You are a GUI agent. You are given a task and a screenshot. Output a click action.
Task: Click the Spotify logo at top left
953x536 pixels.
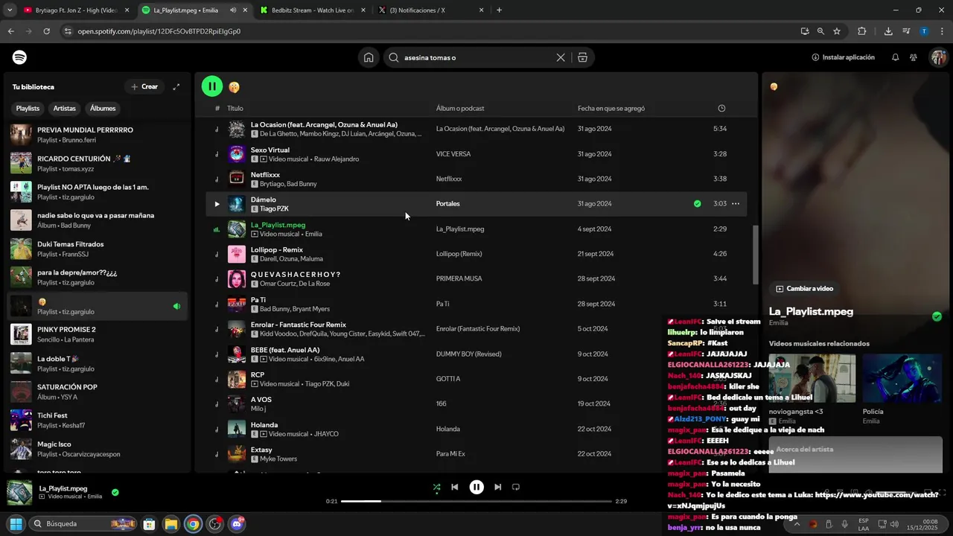point(20,57)
